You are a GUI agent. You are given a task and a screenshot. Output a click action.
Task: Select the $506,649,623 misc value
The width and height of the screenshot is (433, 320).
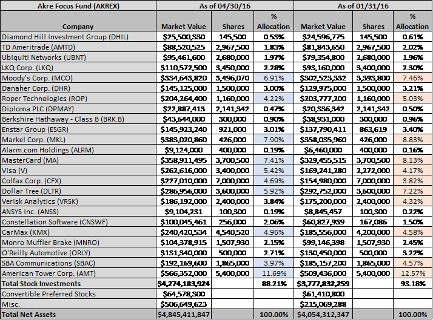pyautogui.click(x=184, y=304)
